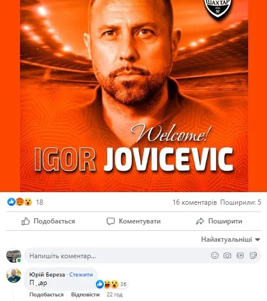The image size is (267, 301).
Task: Open the sticker picker icon
Action: point(253,255)
